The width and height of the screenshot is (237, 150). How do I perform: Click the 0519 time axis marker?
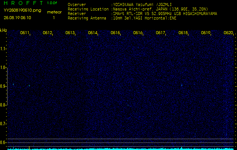206,33
